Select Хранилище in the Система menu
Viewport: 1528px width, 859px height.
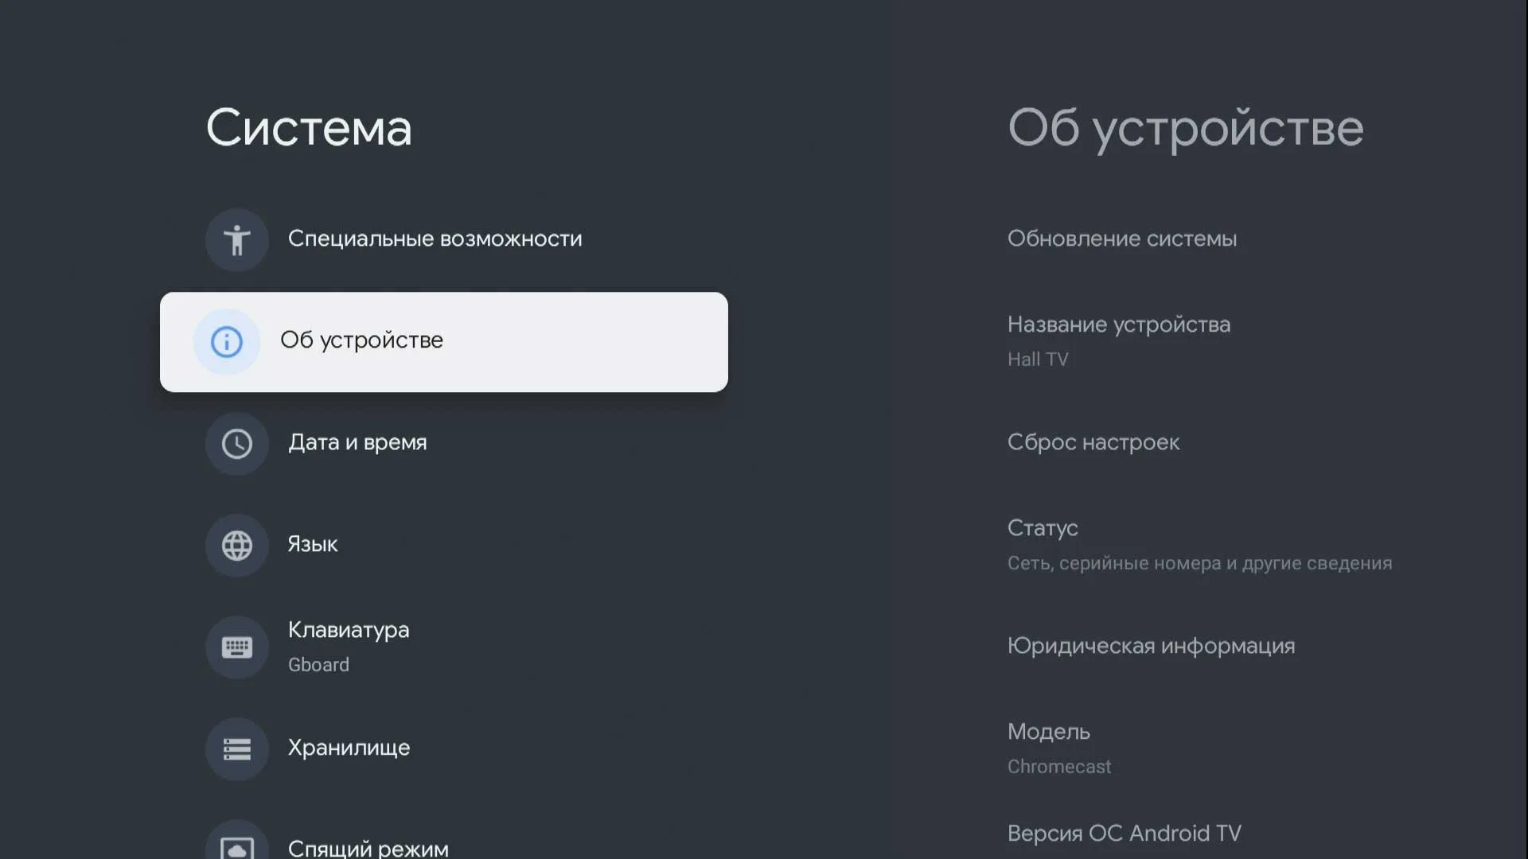coord(348,748)
